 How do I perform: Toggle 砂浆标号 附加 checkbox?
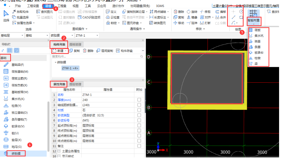139,120
